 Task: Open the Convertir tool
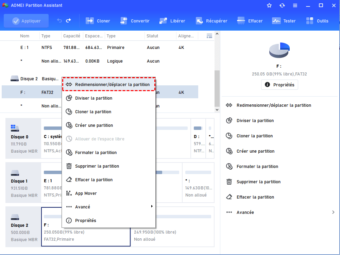pyautogui.click(x=135, y=21)
